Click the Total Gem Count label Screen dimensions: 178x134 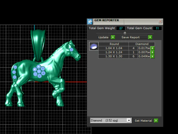point(139,28)
